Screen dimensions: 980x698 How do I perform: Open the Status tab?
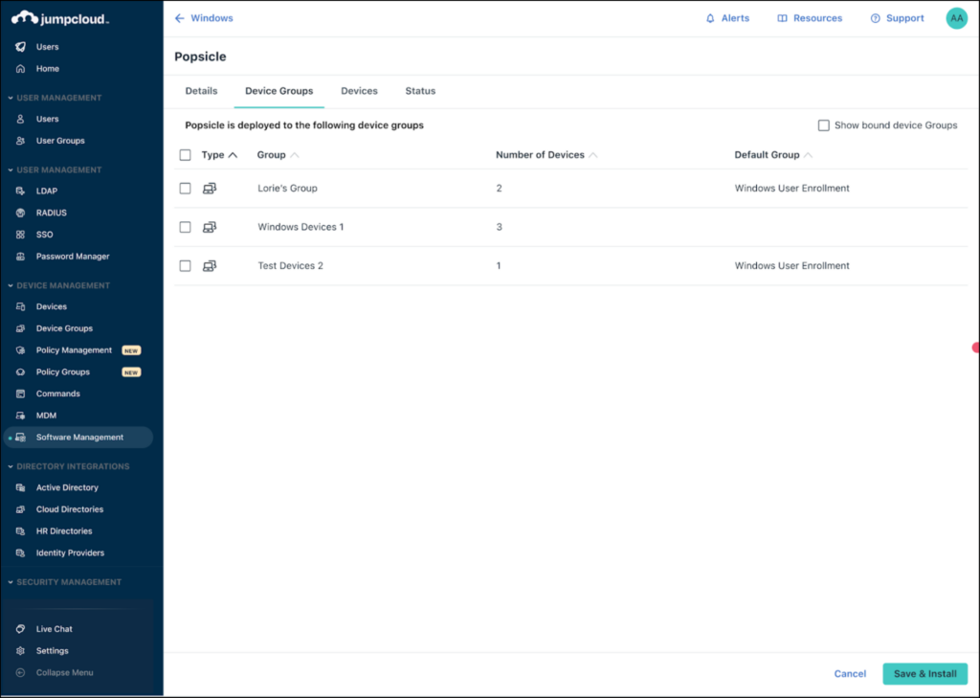420,90
